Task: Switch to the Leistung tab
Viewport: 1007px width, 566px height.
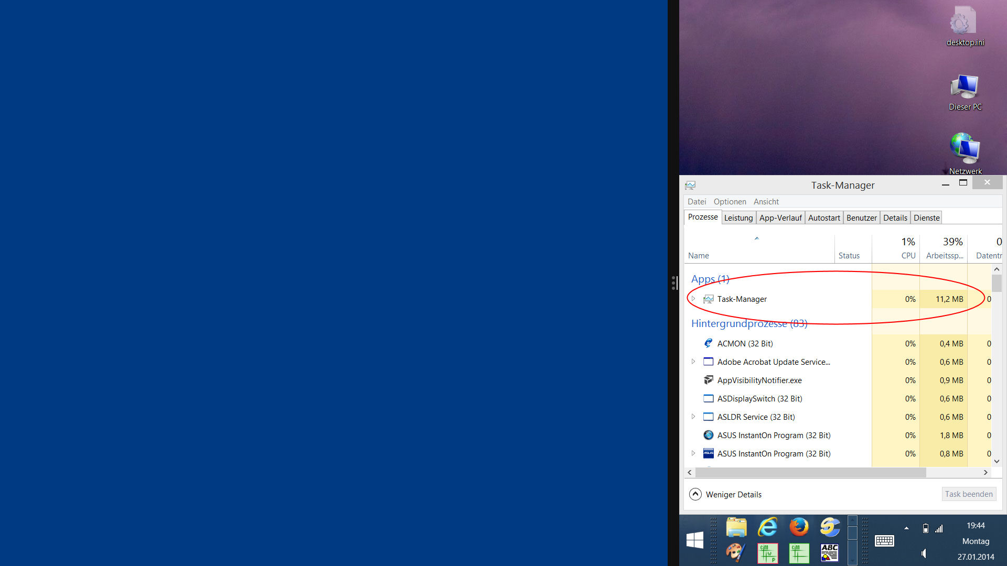Action: click(x=738, y=218)
